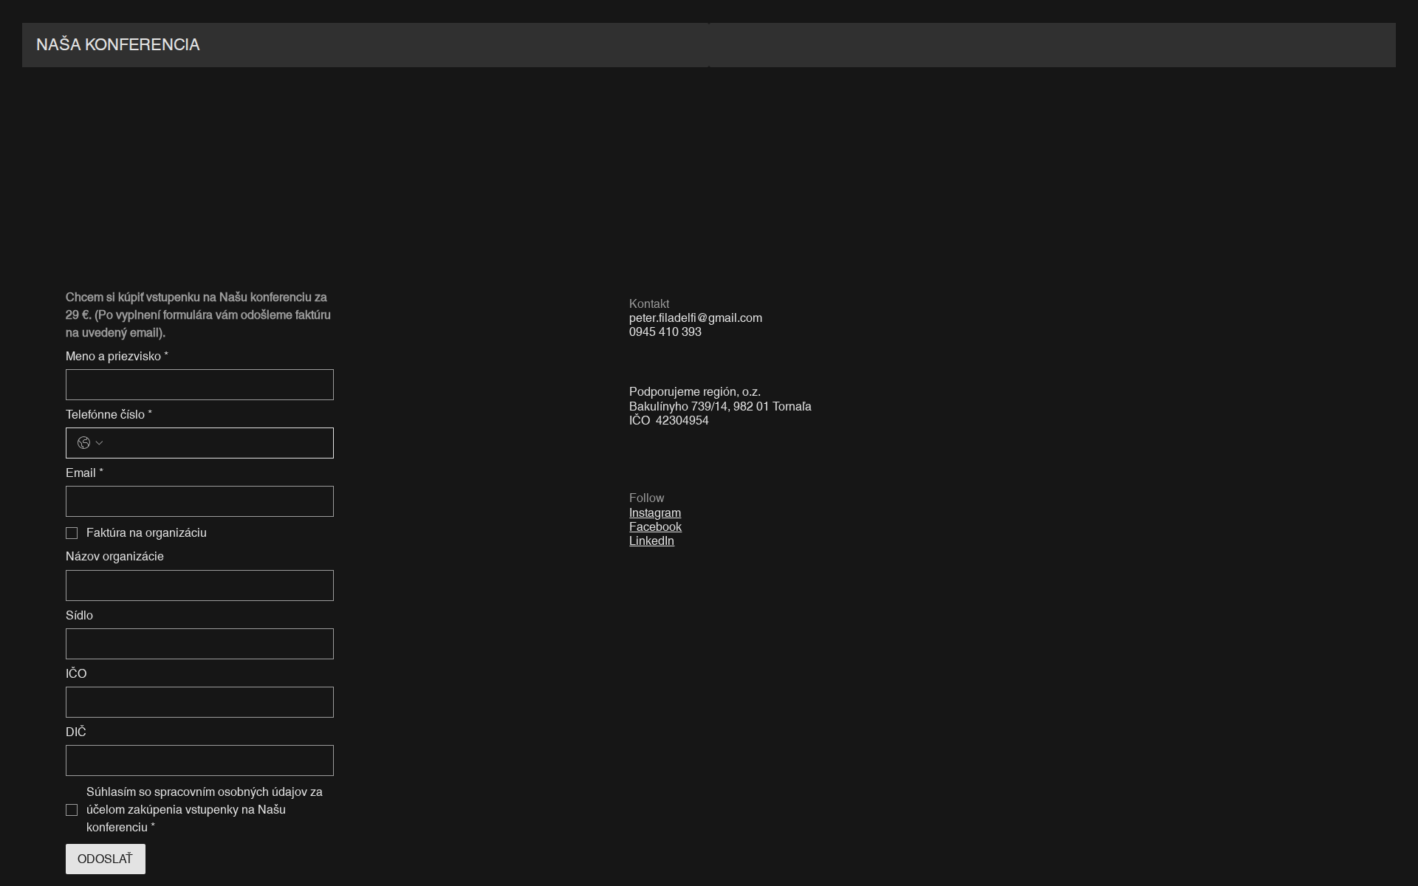Open the Instagram link
The width and height of the screenshot is (1418, 886).
(x=654, y=512)
